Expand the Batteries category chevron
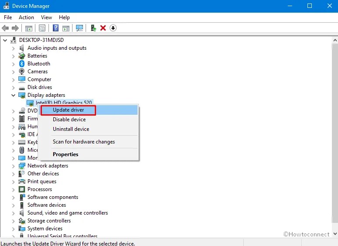 14,56
